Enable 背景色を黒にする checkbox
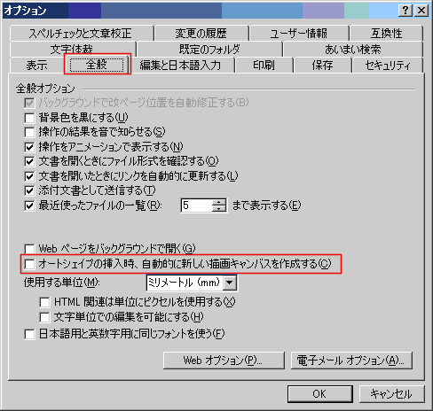Viewport: 433px width, 411px height. (29, 118)
